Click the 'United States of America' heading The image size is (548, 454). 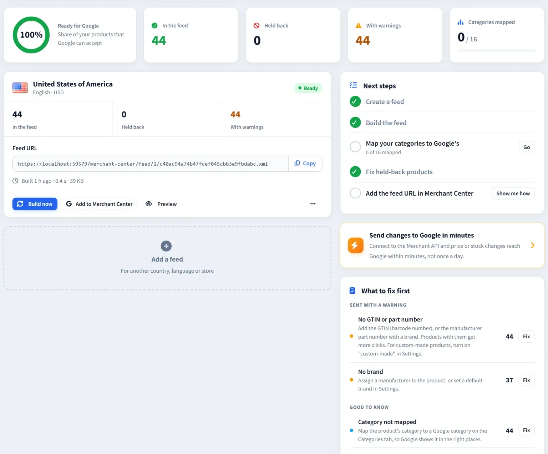pos(73,84)
